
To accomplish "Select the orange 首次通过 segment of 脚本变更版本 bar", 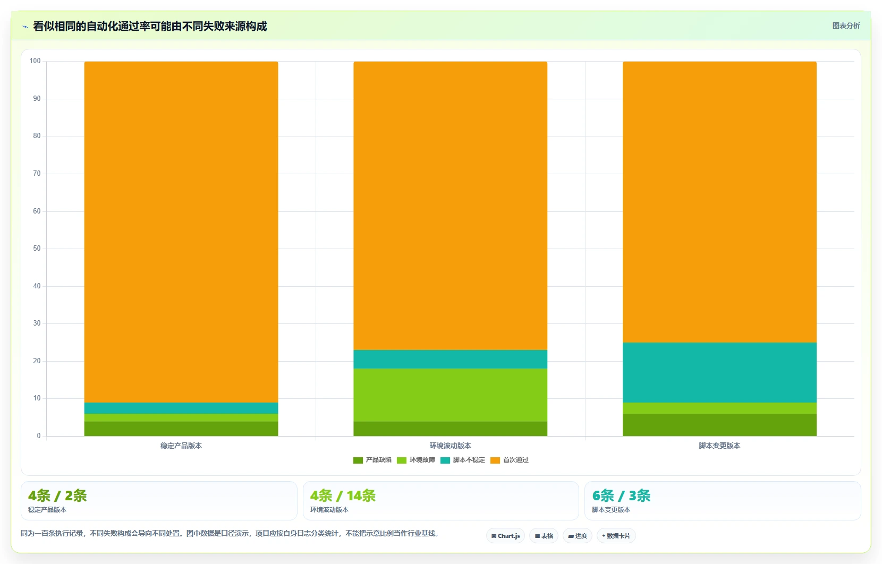I will pos(719,202).
